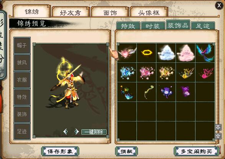Viewport: 225px width, 159px height.
Task: Click the 一键卸除 button
Action: tap(94, 132)
